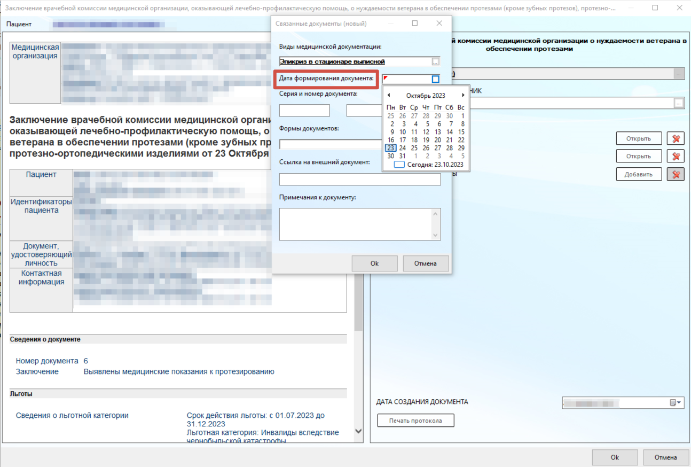Select date 17 in the calendar

(403, 140)
